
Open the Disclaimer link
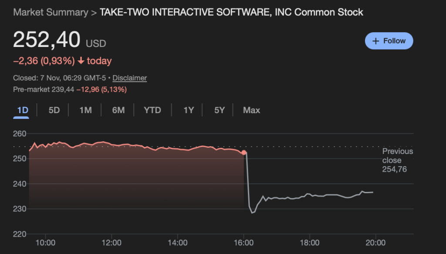(130, 78)
